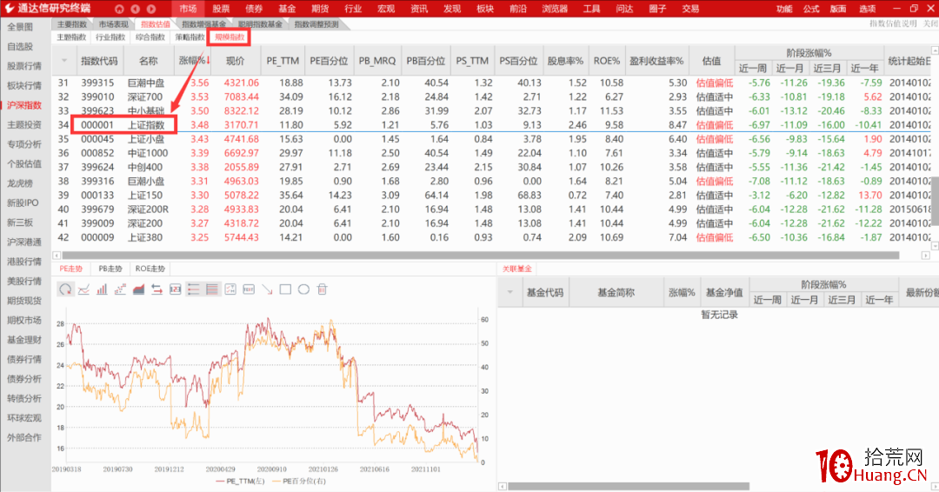The height and width of the screenshot is (492, 939).
Task: Open 新股IPO in left sidebar
Action: point(23,203)
